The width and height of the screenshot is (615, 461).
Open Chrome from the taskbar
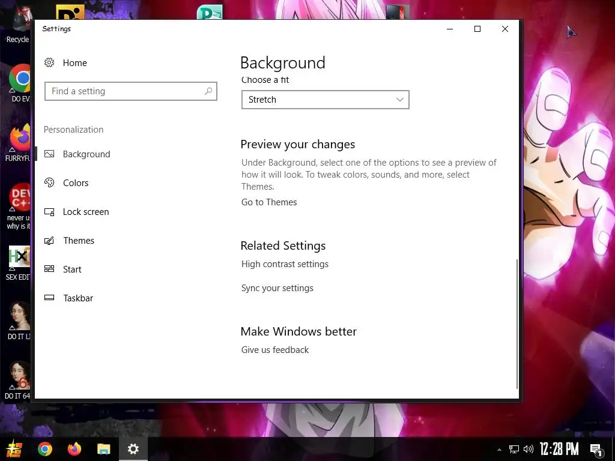coord(45,449)
